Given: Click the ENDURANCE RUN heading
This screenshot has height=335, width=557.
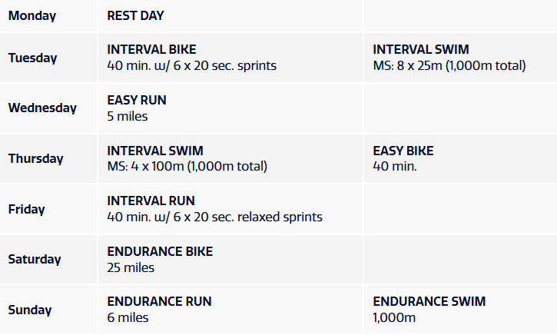Looking at the screenshot, I should click(x=159, y=302).
